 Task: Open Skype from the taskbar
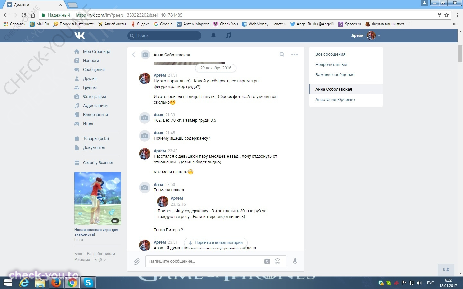click(x=88, y=283)
